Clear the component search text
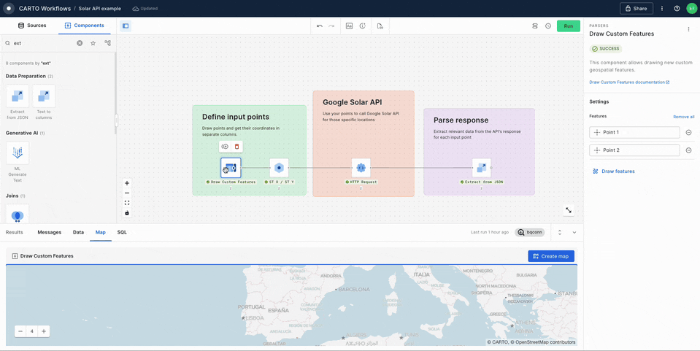The width and height of the screenshot is (700, 351). 80,43
